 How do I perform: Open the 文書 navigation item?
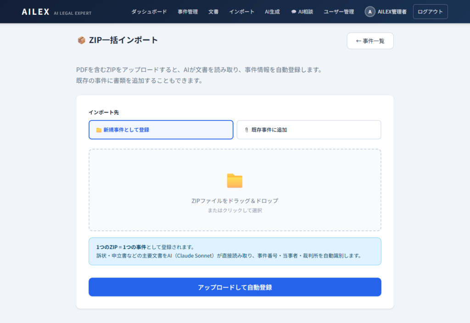[213, 12]
